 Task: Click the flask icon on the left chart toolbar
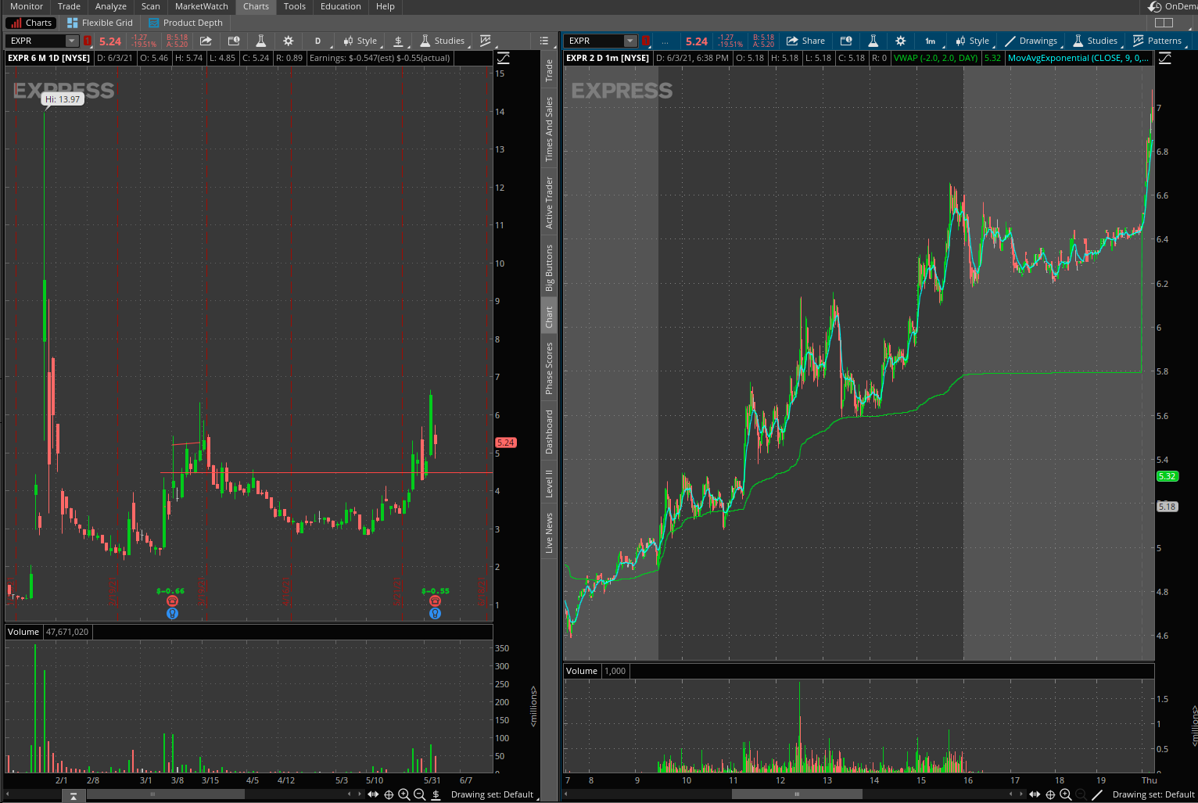(261, 41)
